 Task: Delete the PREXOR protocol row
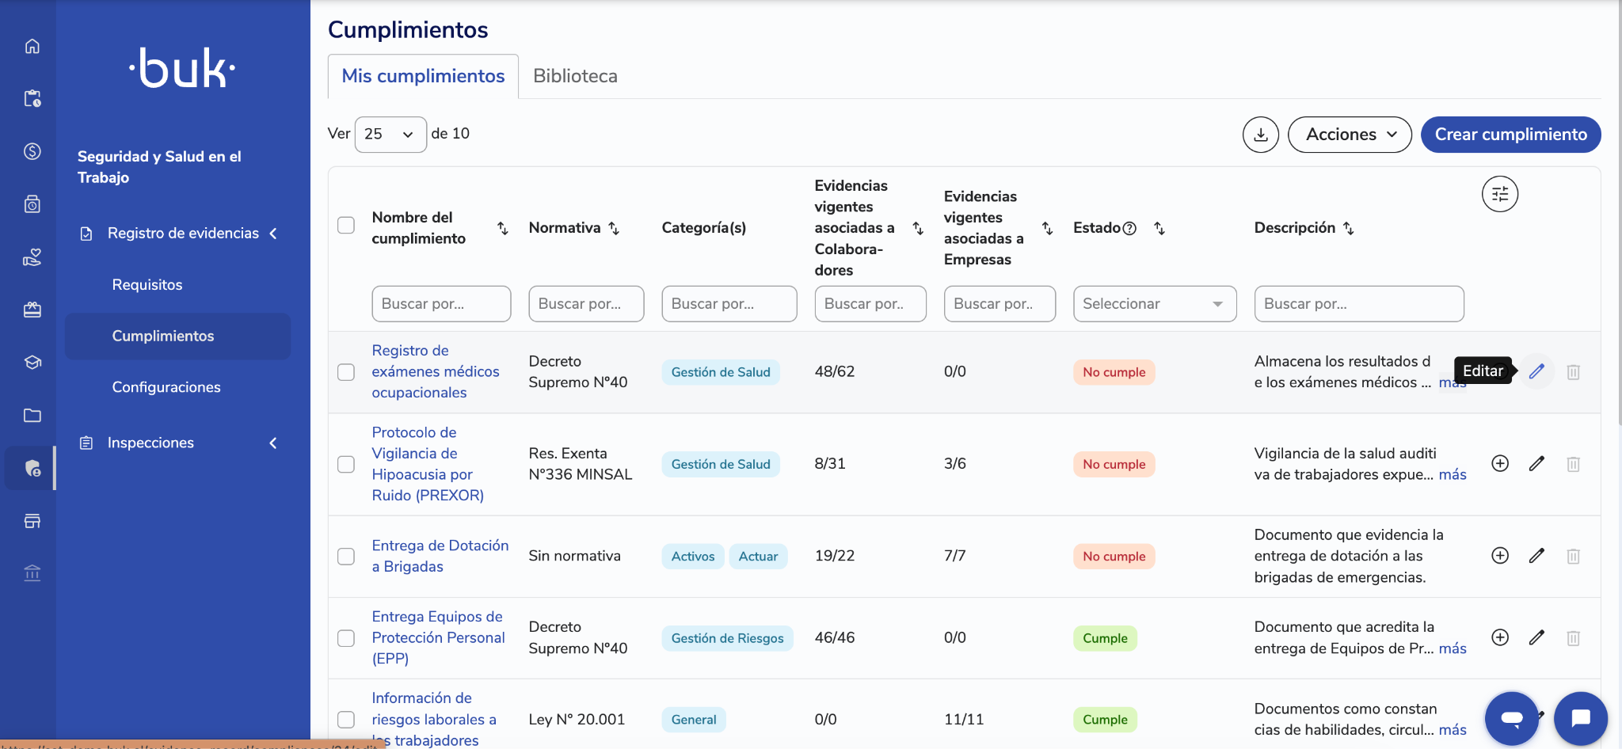(x=1574, y=463)
